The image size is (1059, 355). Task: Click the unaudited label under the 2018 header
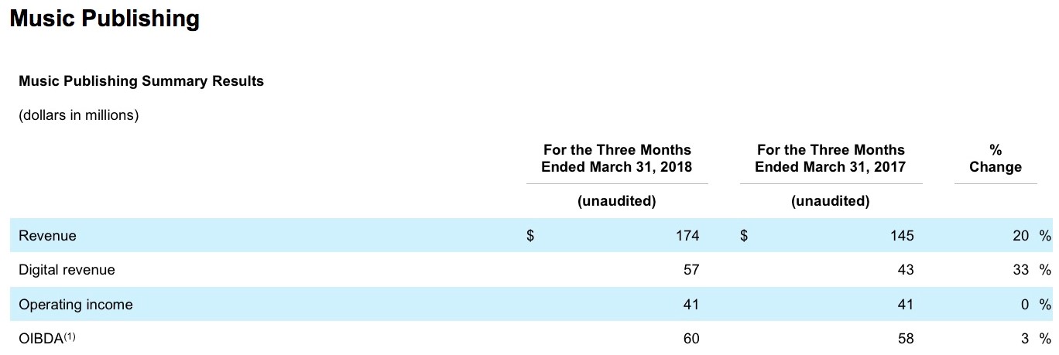pos(617,201)
